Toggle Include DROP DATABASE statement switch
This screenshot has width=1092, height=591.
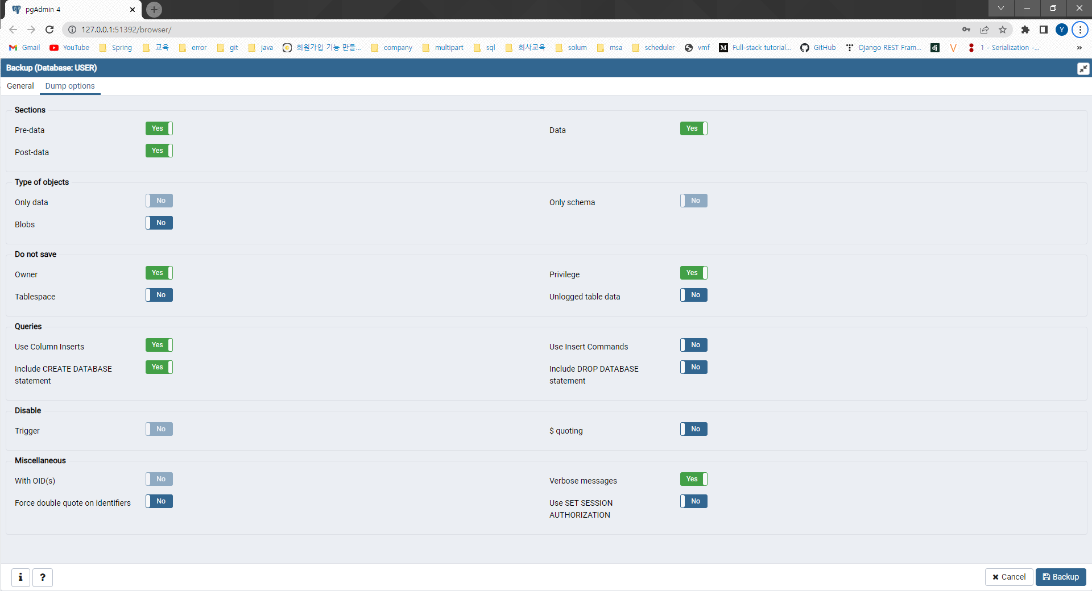[x=694, y=367]
